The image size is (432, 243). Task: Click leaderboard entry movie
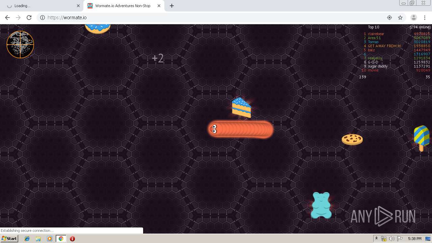tap(373, 70)
